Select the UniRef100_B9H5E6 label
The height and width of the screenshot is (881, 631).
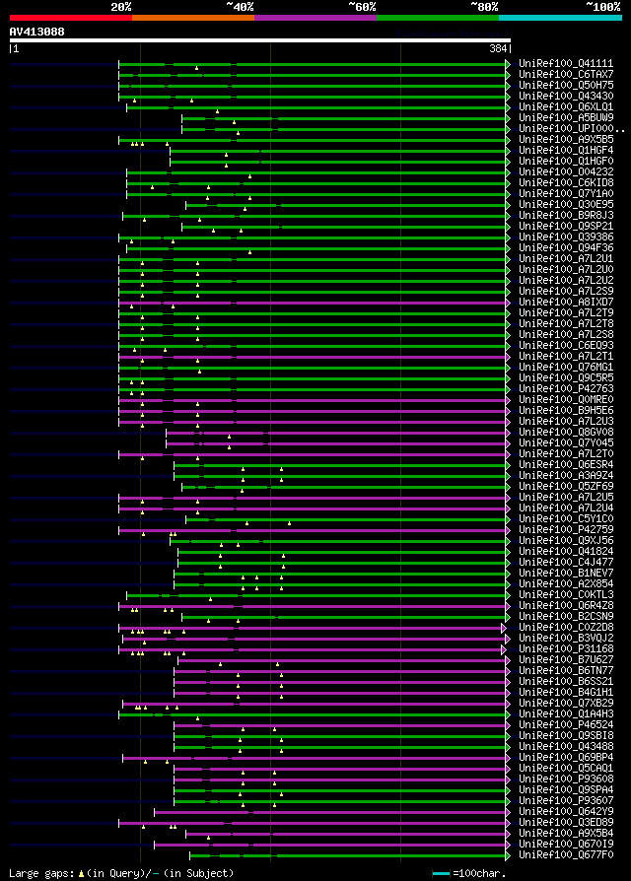point(566,411)
